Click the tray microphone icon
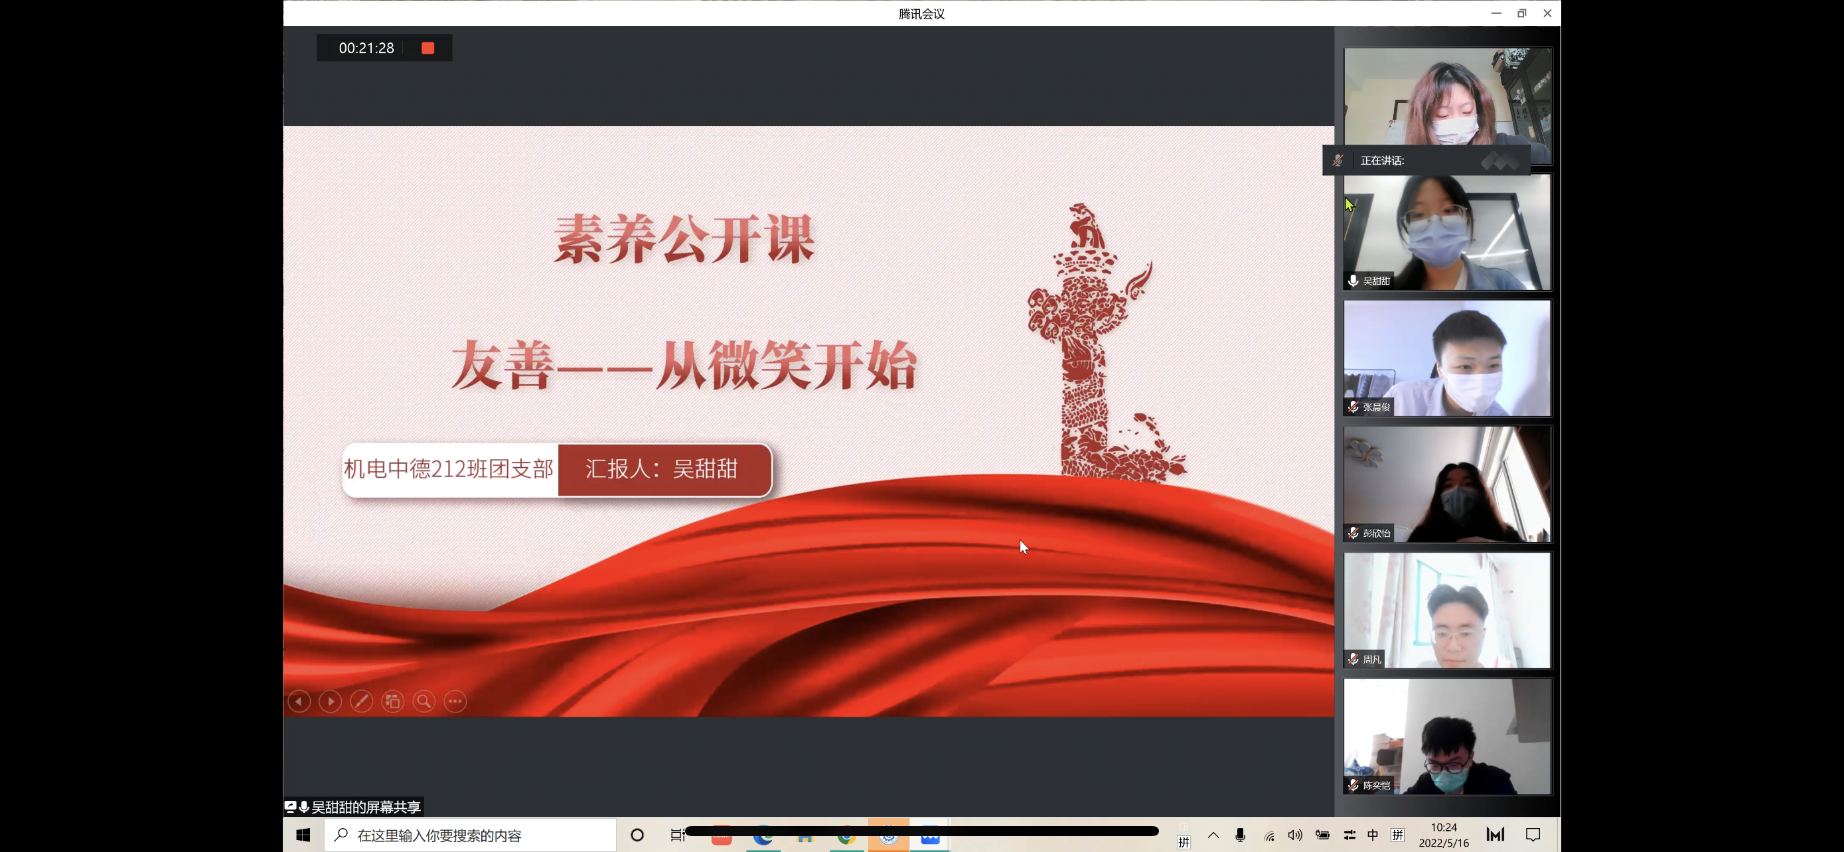This screenshot has width=1844, height=852. 1241,835
